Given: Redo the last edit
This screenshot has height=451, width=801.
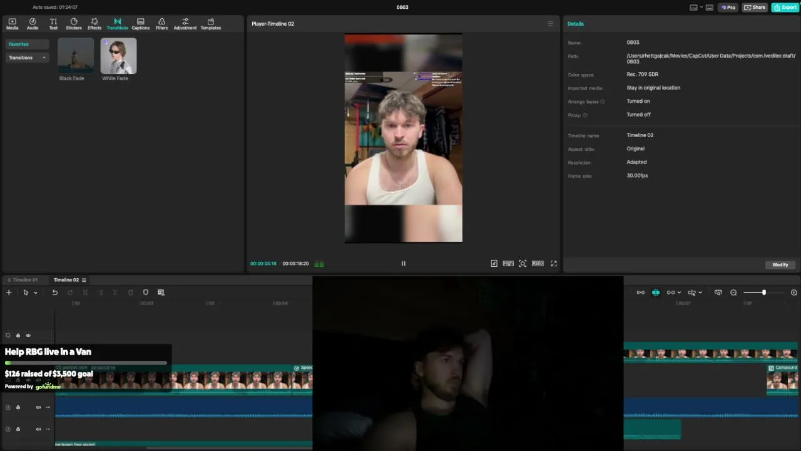Looking at the screenshot, I should click(x=70, y=293).
